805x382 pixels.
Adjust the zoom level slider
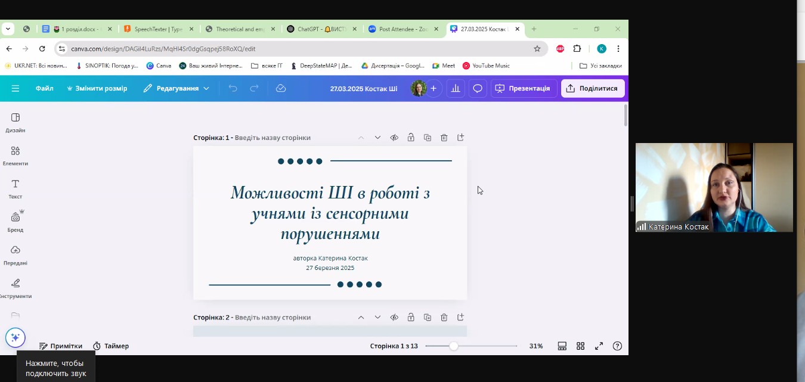point(454,346)
